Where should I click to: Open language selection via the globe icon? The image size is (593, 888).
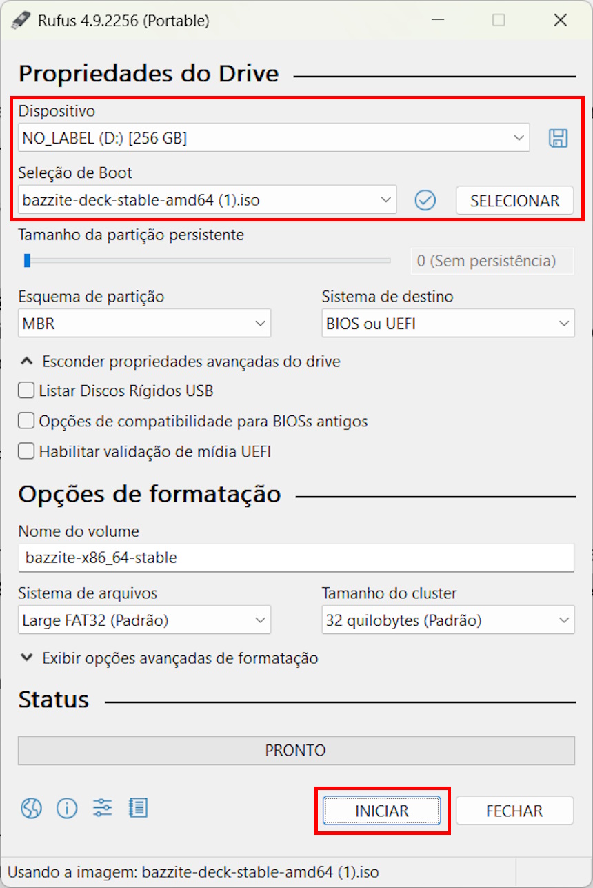[31, 808]
